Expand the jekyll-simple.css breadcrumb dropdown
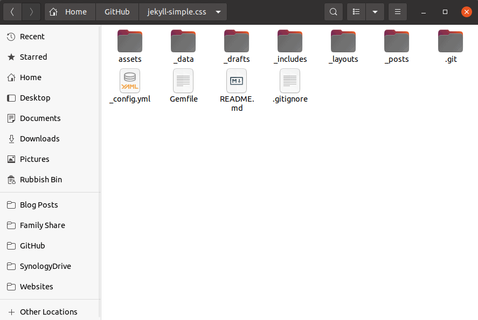This screenshot has width=478, height=320. pyautogui.click(x=218, y=11)
